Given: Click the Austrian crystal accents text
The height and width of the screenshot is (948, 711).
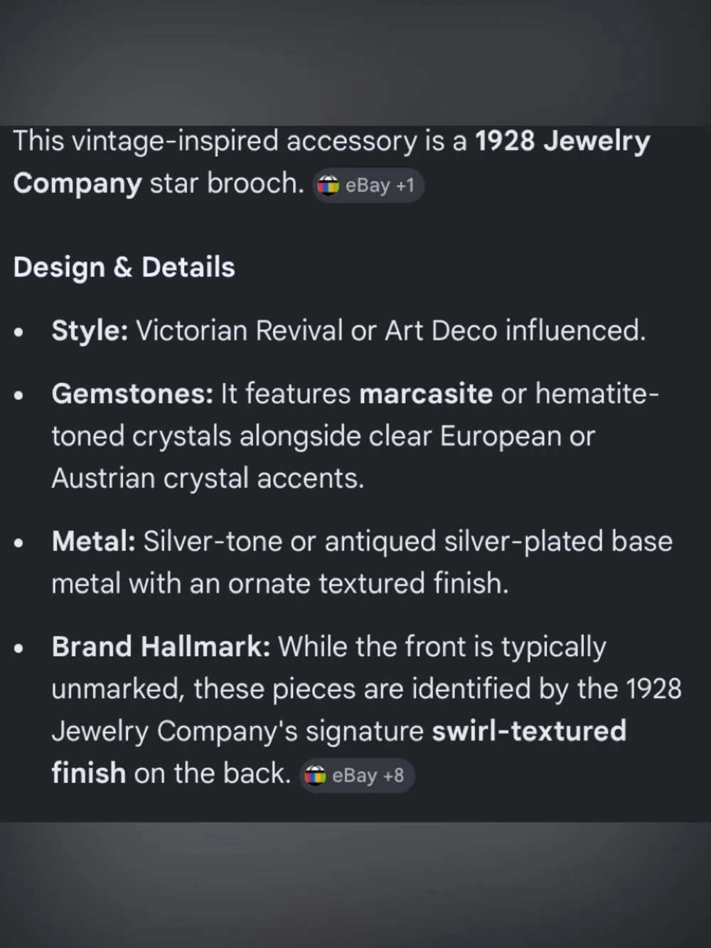Looking at the screenshot, I should pos(208,478).
